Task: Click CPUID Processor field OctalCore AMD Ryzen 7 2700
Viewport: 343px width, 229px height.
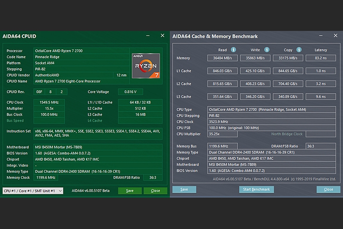Action: [81, 51]
